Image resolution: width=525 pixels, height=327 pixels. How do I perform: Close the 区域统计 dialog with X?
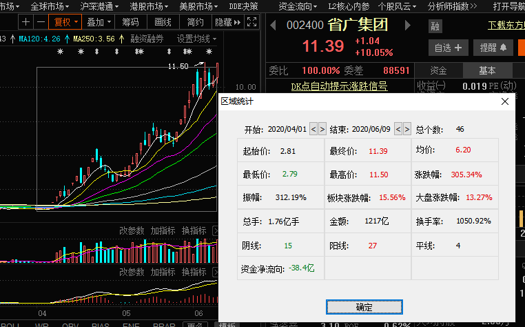coord(505,101)
